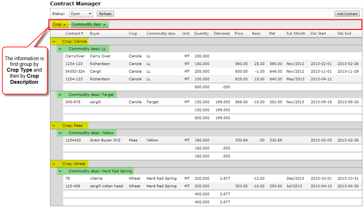This screenshot has height=208, width=364.
Task: Click the LL link in CarryOver row
Action: point(148,56)
